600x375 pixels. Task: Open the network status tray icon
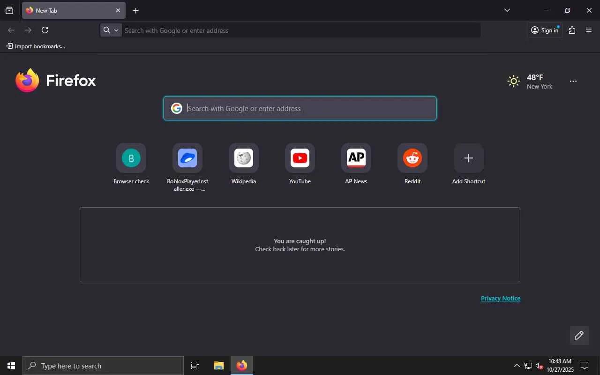pos(528,366)
